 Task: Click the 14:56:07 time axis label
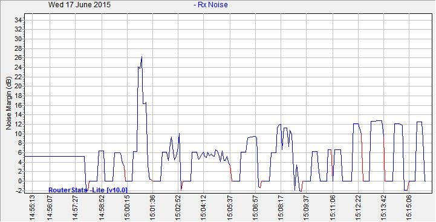(x=50, y=207)
